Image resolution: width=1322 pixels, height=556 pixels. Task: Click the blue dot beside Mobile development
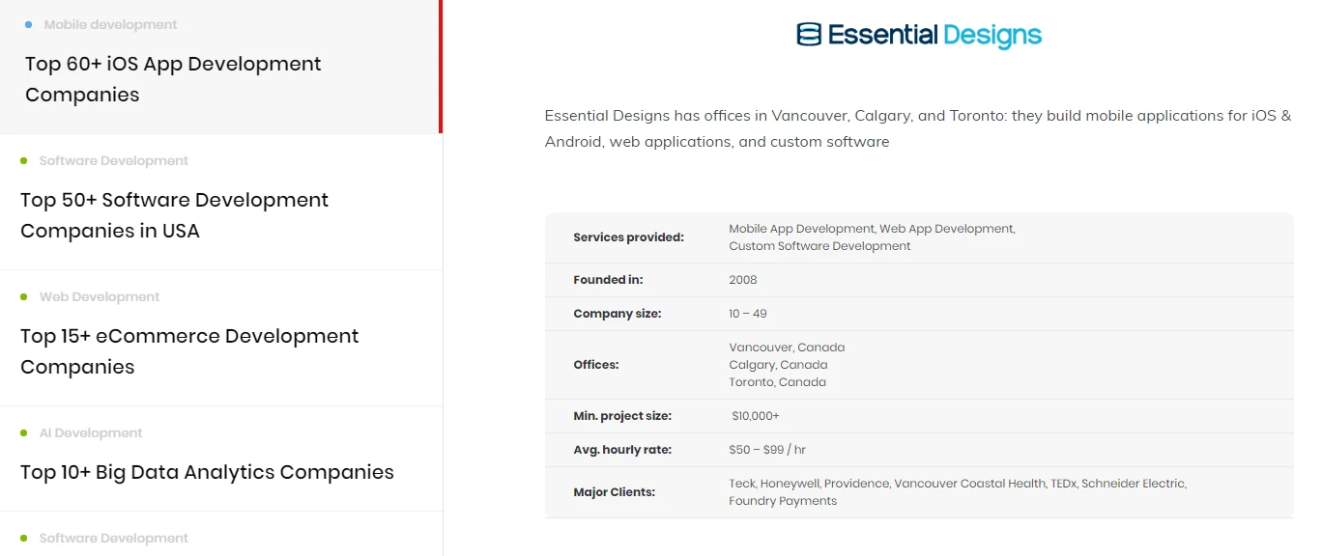pos(29,24)
